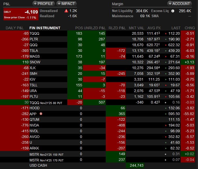Click PLTR last price 190.90
Screen dimensions: 198x169
(x=174, y=39)
